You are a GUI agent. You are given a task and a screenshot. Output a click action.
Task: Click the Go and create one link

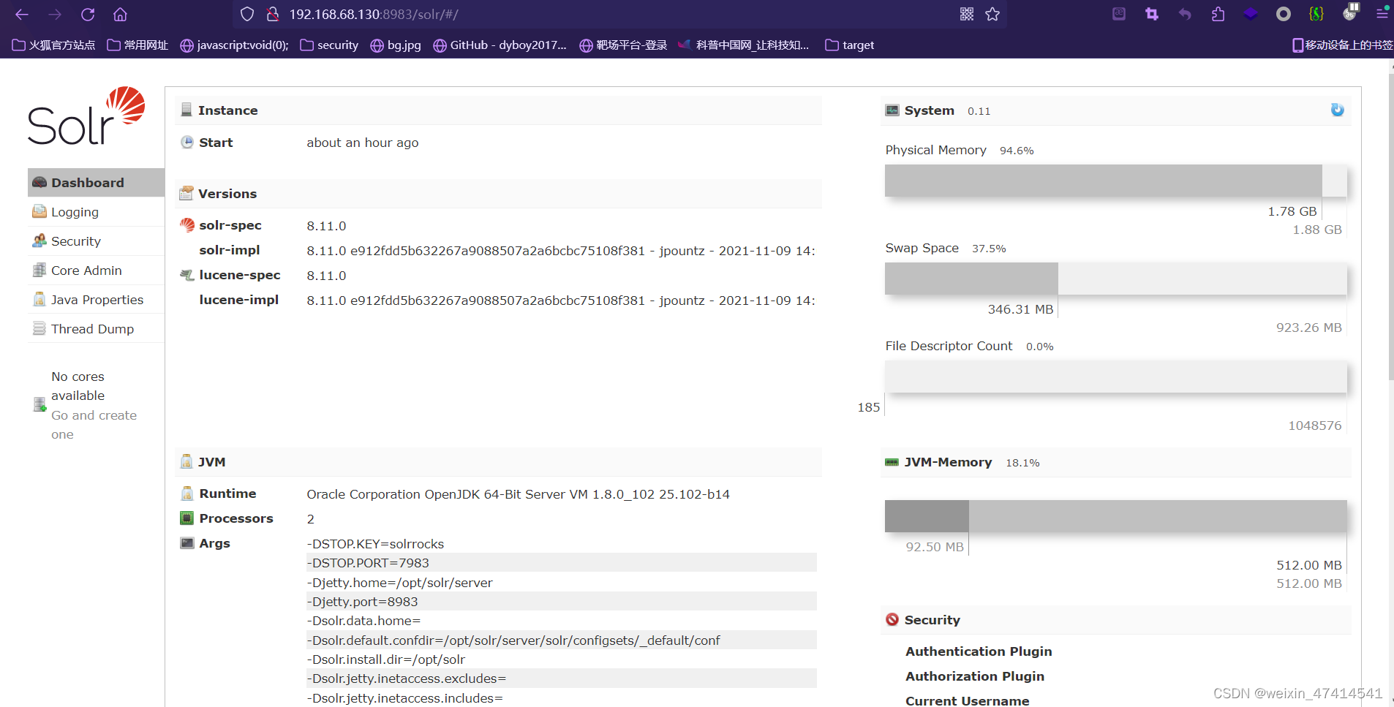coord(94,415)
